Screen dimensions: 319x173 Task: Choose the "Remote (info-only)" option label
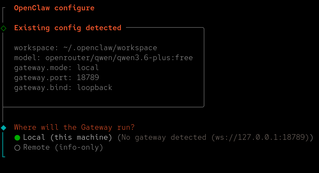[x=63, y=148]
